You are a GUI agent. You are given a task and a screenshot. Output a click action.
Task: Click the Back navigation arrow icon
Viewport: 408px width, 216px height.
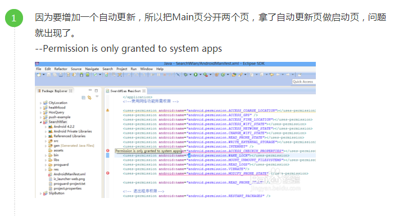(278, 74)
